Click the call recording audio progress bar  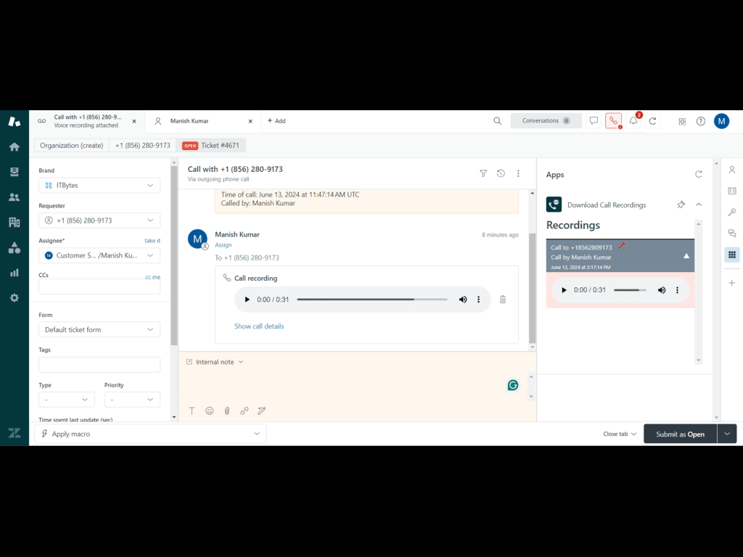(x=371, y=300)
